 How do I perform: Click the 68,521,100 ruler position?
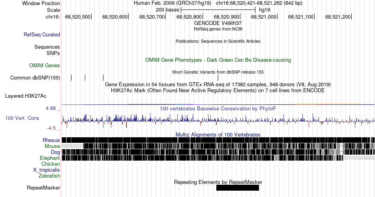(x=301, y=17)
